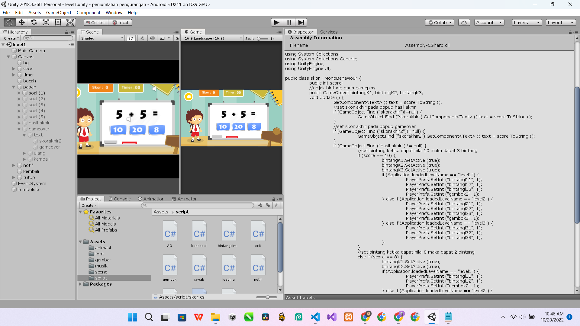Open the GameObject menu
The height and width of the screenshot is (326, 580).
(59, 13)
